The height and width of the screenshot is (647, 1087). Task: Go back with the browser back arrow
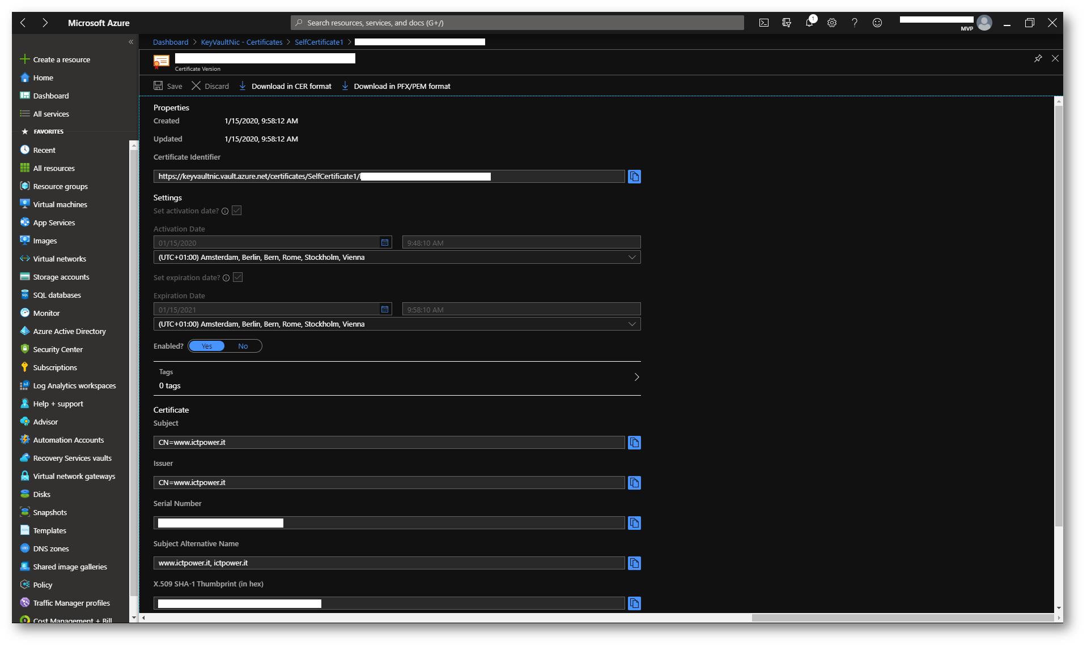coord(23,23)
